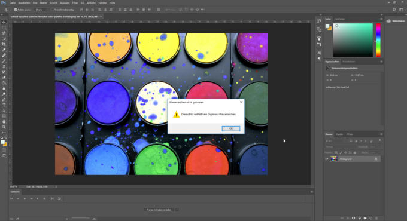
Task: Select the Horizontal Type tool
Action: 4,105
